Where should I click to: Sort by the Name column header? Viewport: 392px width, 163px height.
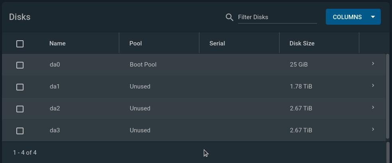57,43
